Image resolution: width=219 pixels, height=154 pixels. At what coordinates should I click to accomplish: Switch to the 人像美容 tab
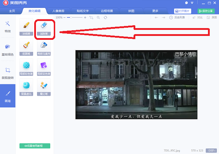coord(58,11)
